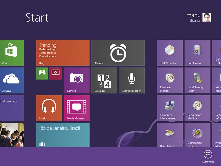The image size is (221, 166).
Task: Launch Resource Monitor
Action: point(170,80)
